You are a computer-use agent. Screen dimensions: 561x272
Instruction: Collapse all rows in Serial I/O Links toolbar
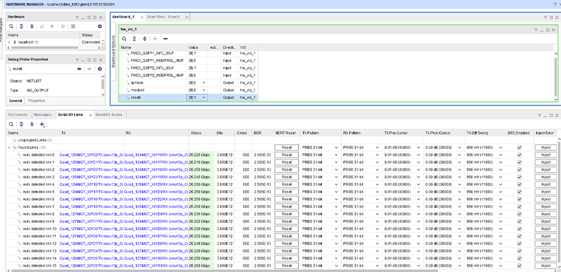click(22, 124)
